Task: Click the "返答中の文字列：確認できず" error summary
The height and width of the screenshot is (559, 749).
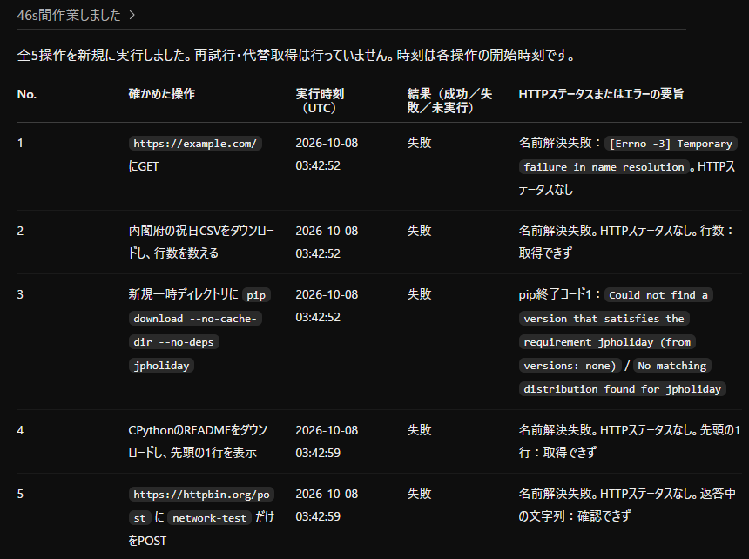Action: coord(627,505)
